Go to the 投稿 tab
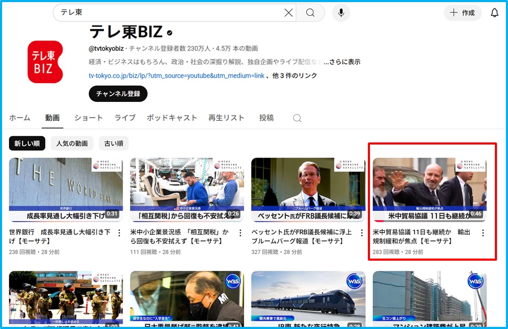Image resolution: width=508 pixels, height=329 pixels. pyautogui.click(x=266, y=118)
